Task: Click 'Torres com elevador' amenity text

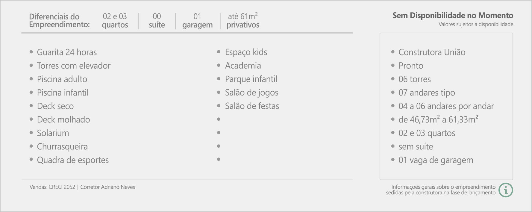Action: [x=74, y=66]
